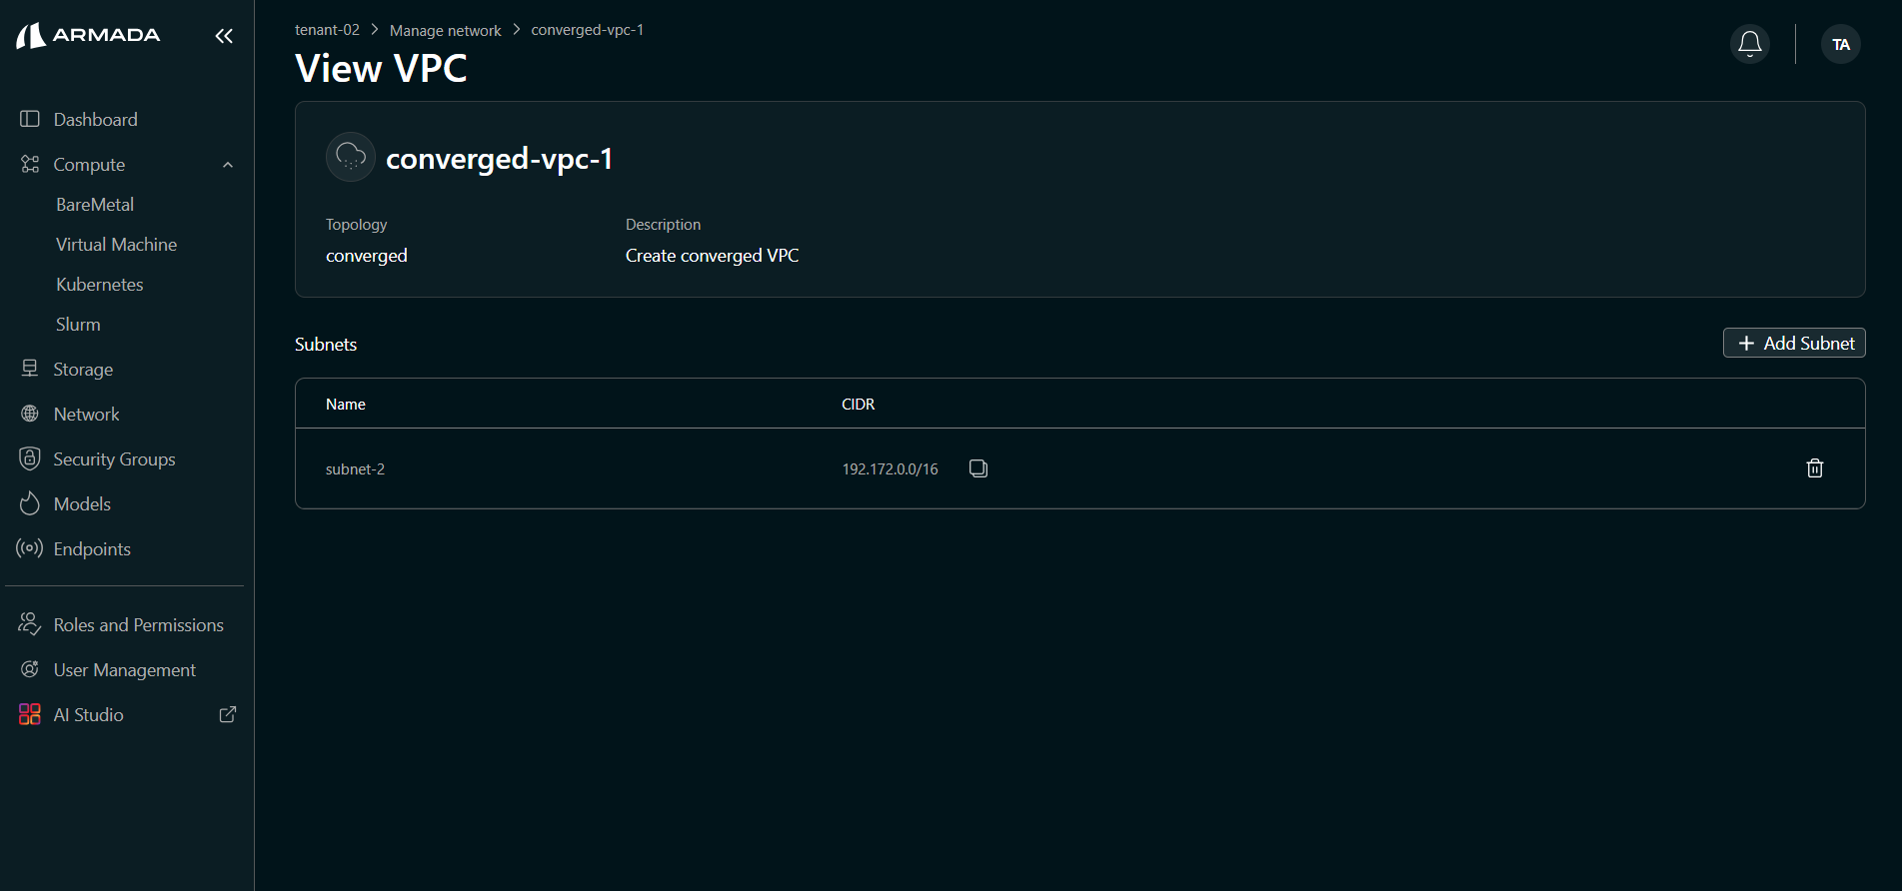
Task: Click the 'converged' topology value
Action: tap(367, 256)
